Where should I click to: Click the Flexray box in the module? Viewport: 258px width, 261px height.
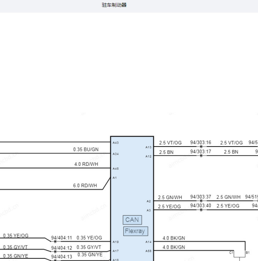tap(136, 231)
